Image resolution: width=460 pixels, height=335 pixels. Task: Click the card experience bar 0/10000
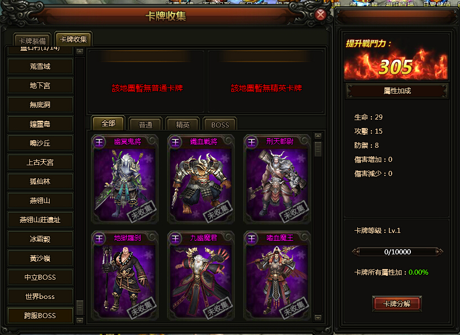[397, 252]
